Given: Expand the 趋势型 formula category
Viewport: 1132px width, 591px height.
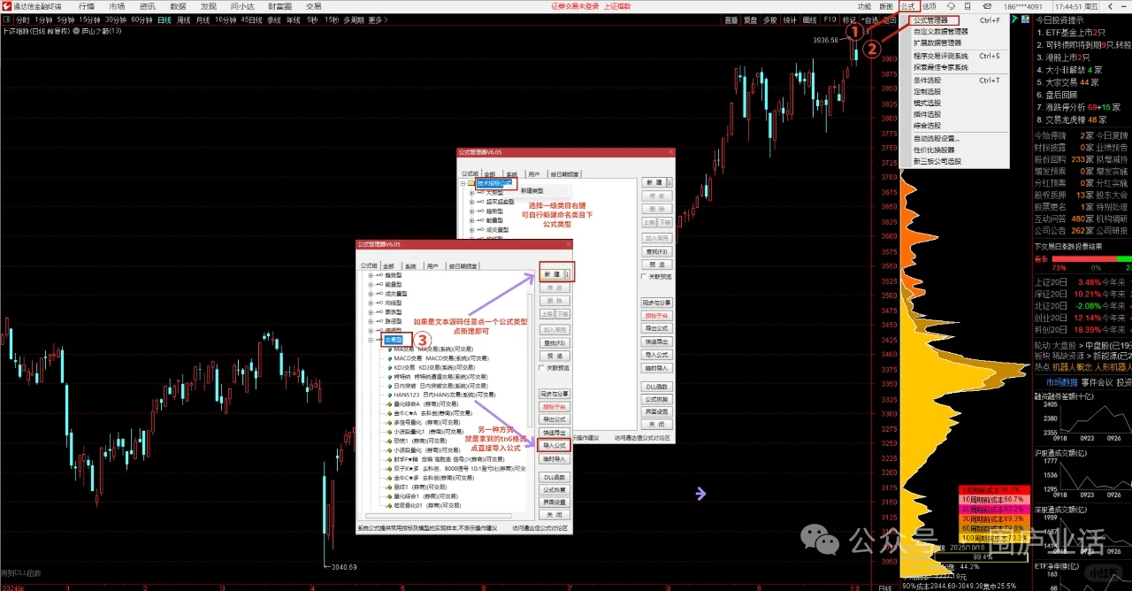Looking at the screenshot, I should [x=370, y=275].
